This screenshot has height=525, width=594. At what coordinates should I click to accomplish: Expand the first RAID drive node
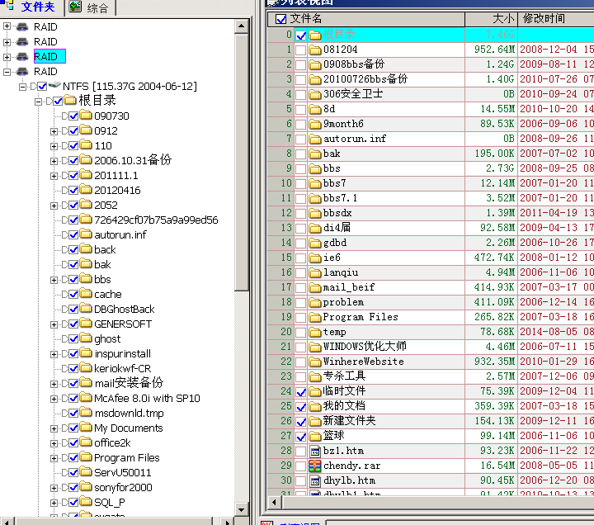pos(7,27)
